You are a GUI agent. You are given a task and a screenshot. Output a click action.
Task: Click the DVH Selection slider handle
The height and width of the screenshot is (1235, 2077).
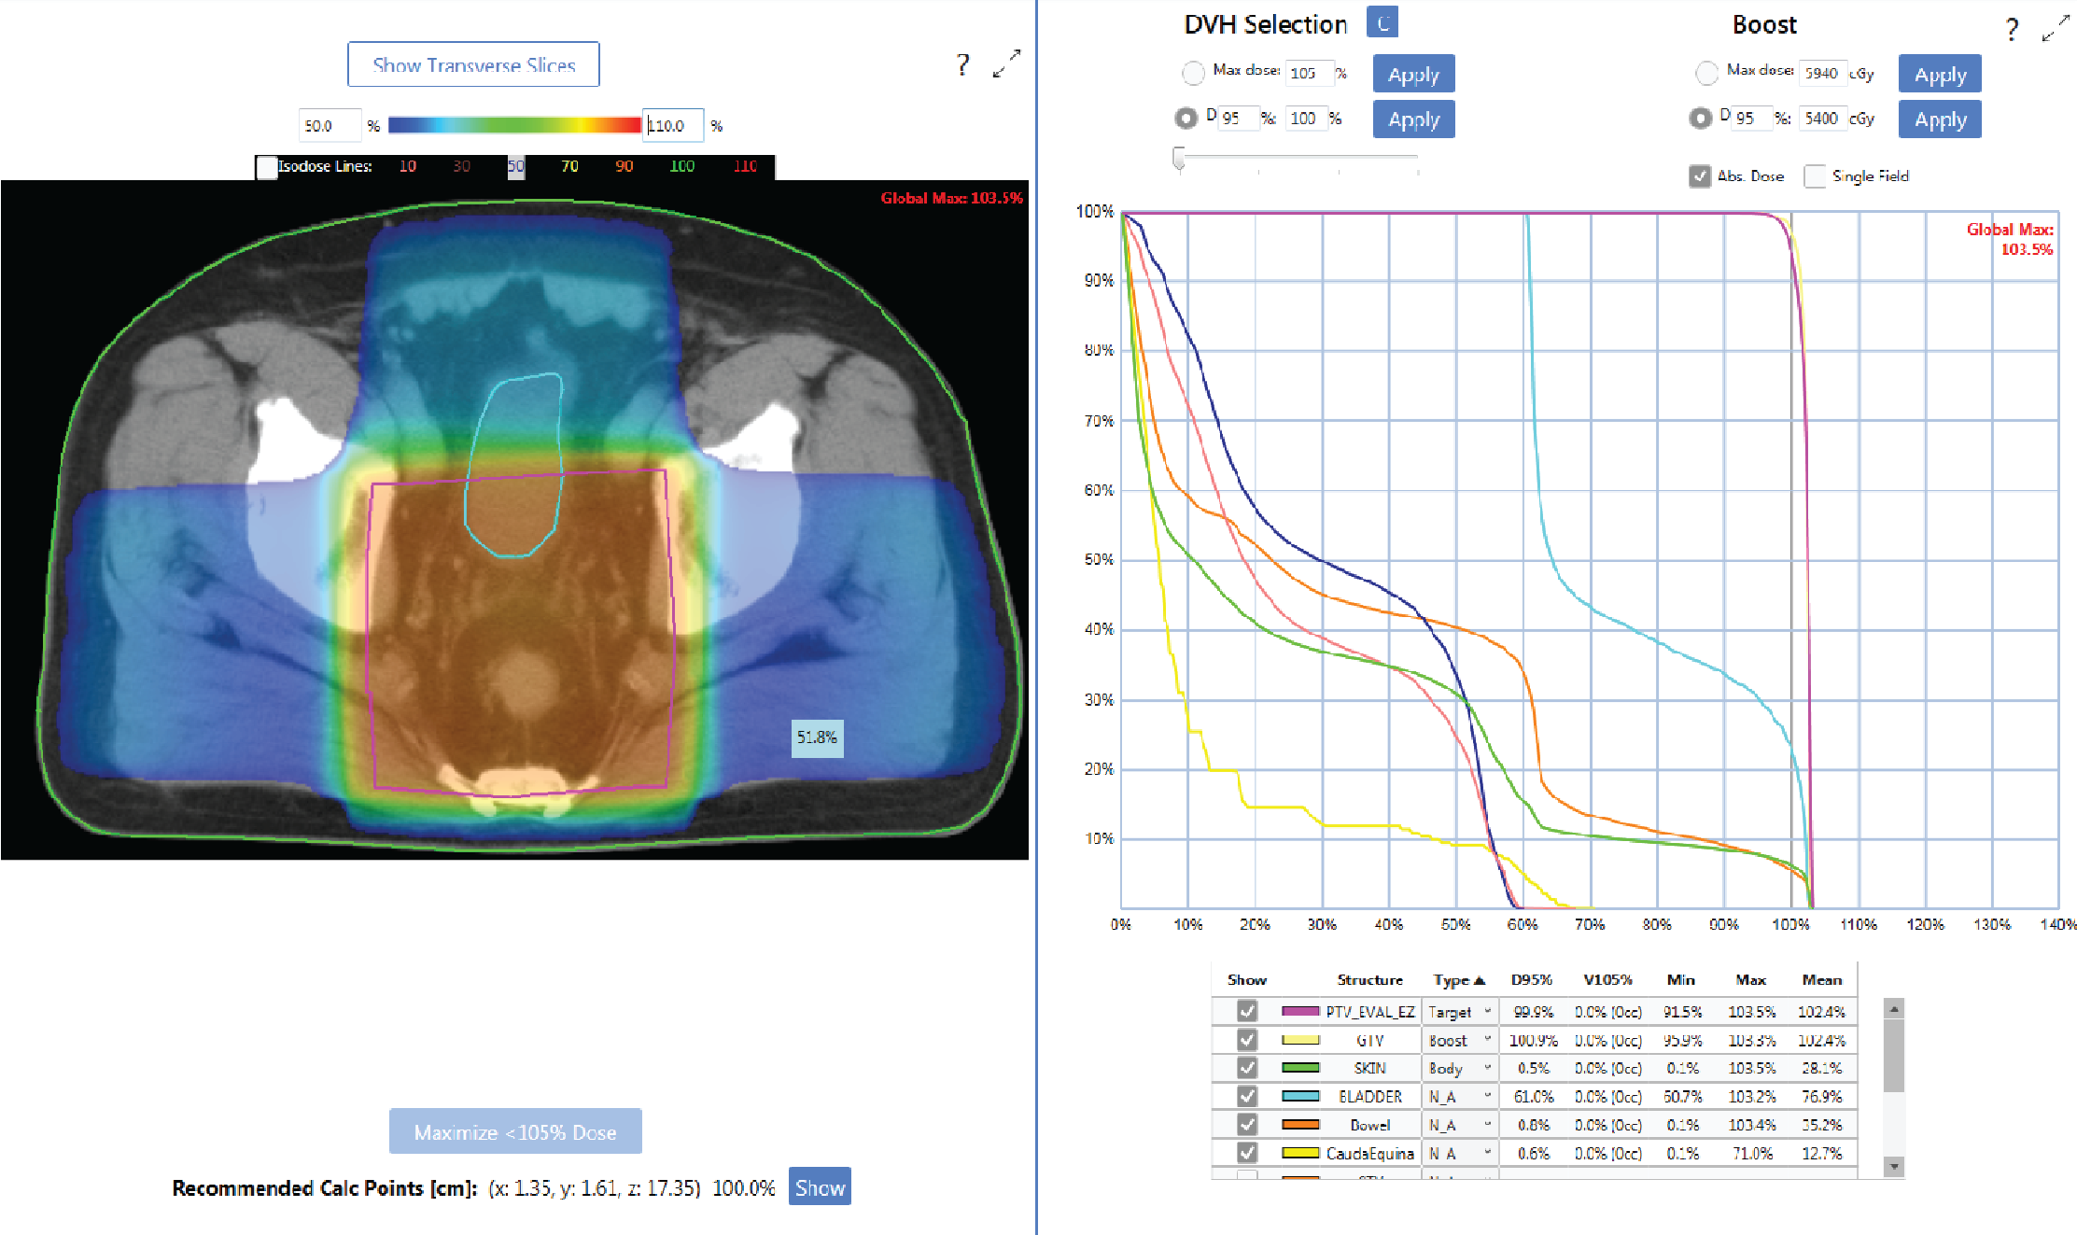1179,160
